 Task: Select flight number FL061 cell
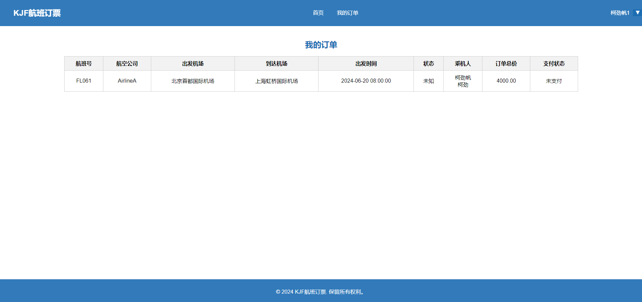tap(84, 81)
